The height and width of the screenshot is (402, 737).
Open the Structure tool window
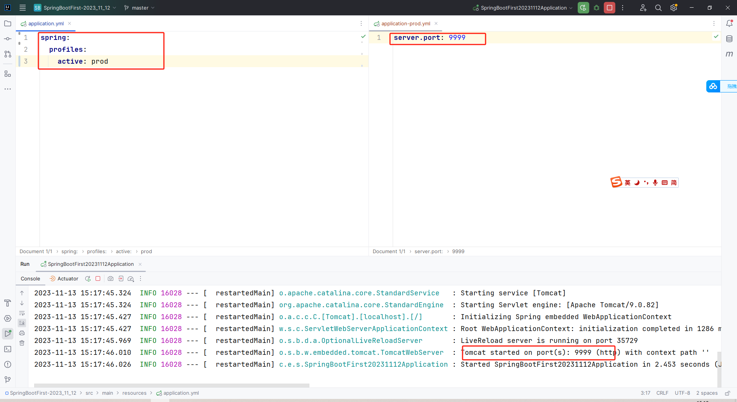click(8, 74)
